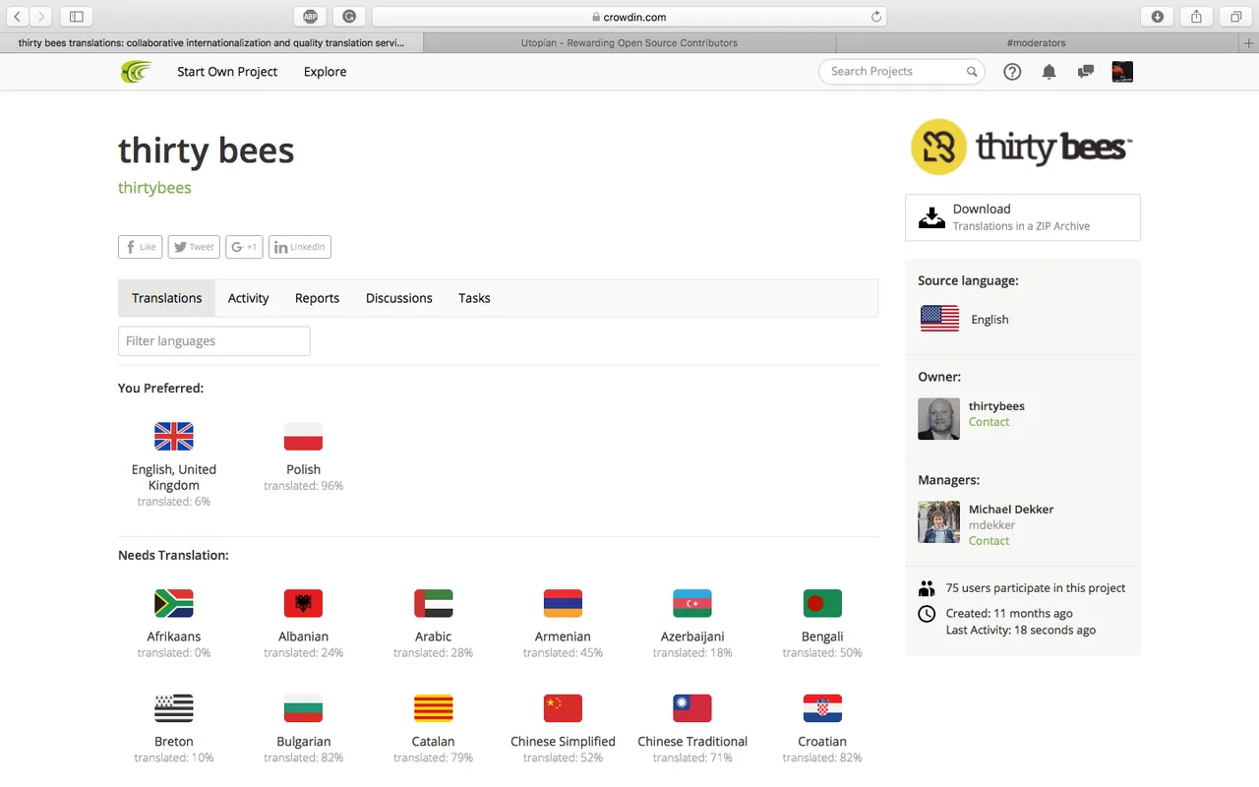Open the Explore menu item

[325, 72]
